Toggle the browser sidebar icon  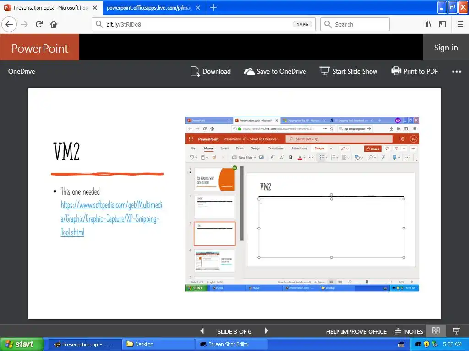pyautogui.click(x=442, y=24)
